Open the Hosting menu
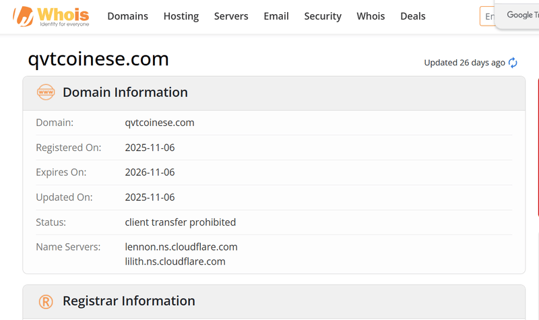The image size is (539, 320). [x=181, y=16]
